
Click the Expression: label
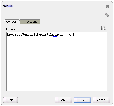14,29
